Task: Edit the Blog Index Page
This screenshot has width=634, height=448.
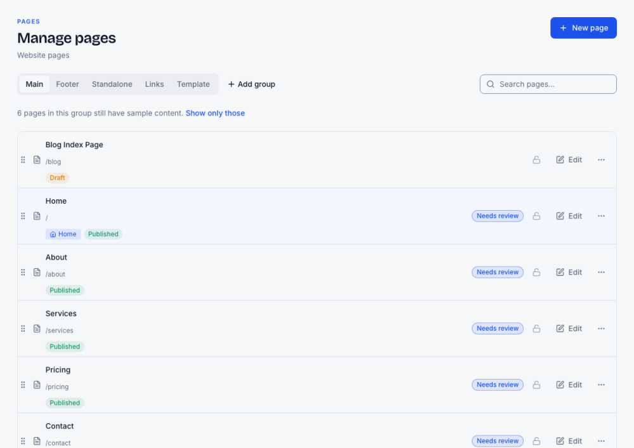Action: (569, 160)
